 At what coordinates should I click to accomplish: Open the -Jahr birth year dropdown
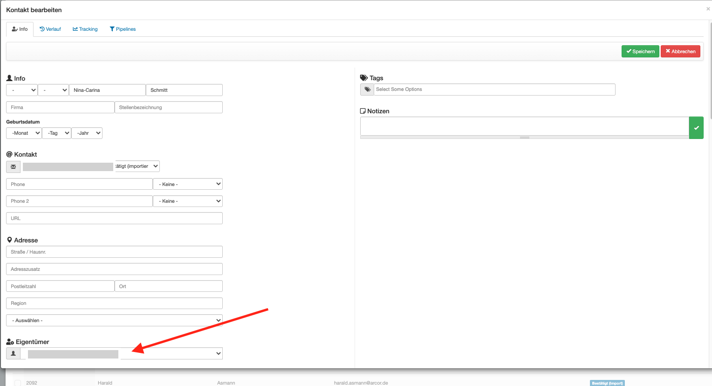pyautogui.click(x=87, y=133)
